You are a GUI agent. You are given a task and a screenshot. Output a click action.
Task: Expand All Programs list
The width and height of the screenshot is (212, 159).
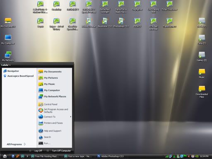16,144
